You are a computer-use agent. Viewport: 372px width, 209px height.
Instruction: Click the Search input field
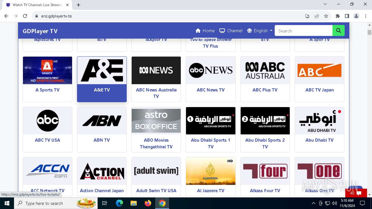coord(303,30)
